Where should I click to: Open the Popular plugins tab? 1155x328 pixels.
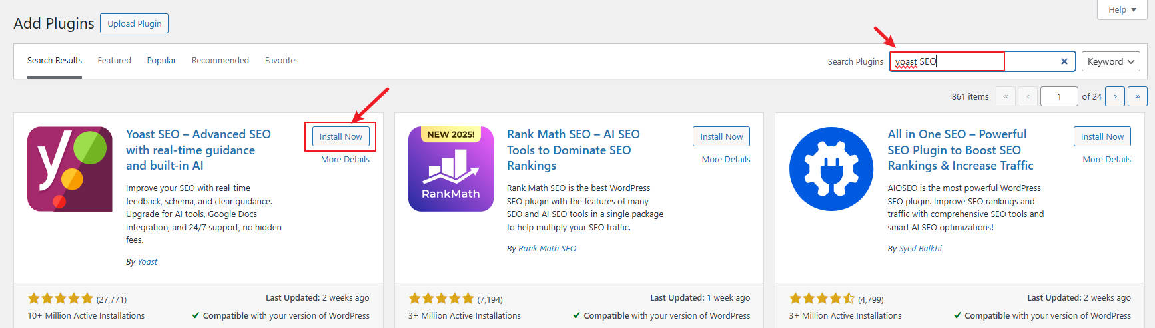coord(161,61)
